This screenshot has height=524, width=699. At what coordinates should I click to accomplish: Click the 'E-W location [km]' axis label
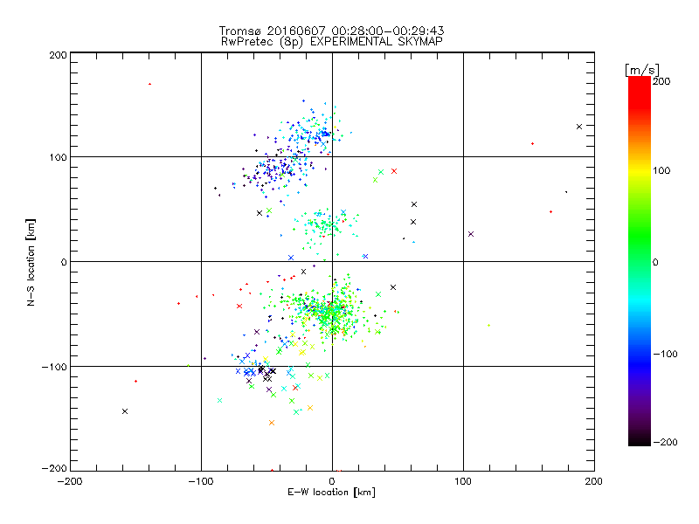click(x=331, y=493)
